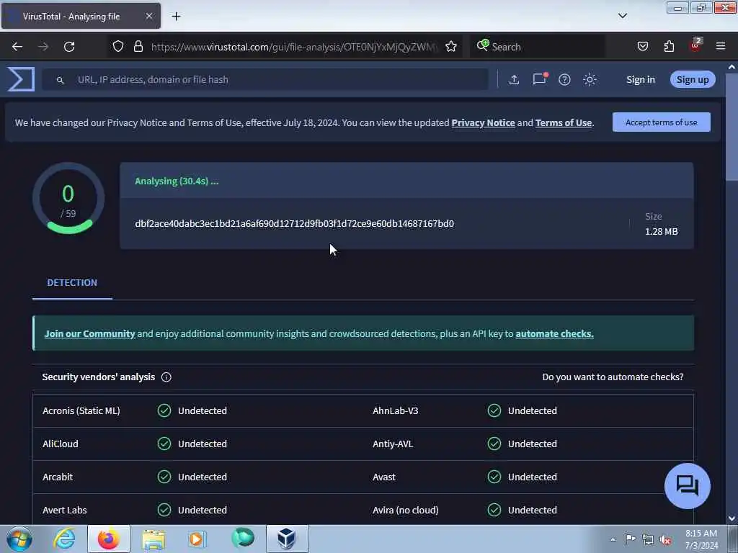Viewport: 738px width, 553px height.
Task: Click the Firefox back arrow
Action: click(x=17, y=47)
